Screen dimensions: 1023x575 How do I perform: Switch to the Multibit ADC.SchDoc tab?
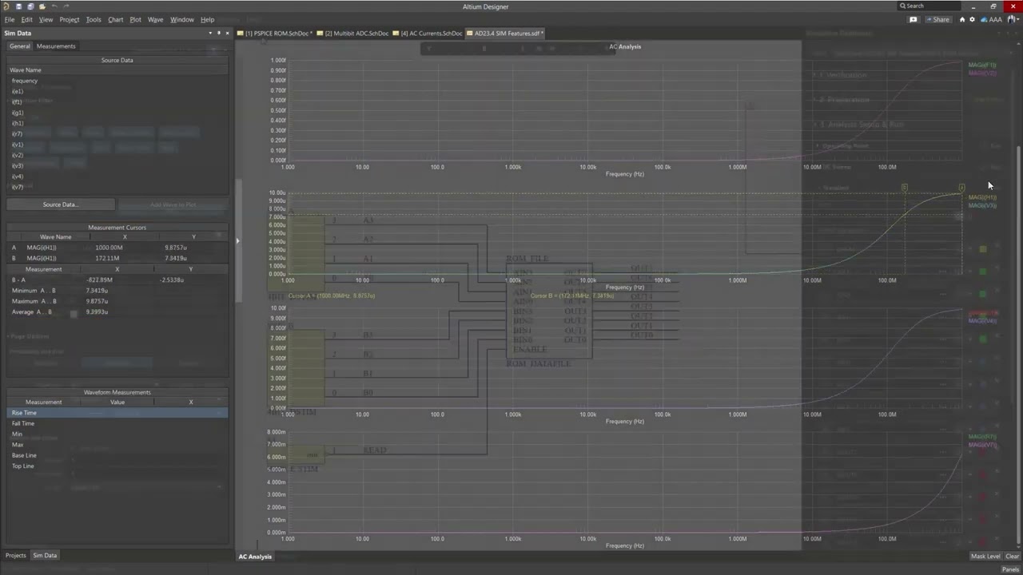356,34
